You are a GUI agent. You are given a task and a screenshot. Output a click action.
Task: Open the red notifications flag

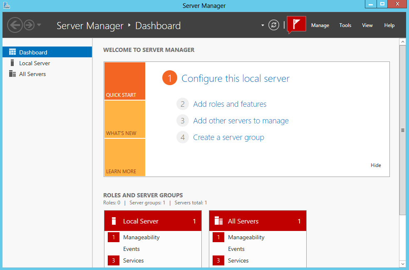(296, 24)
